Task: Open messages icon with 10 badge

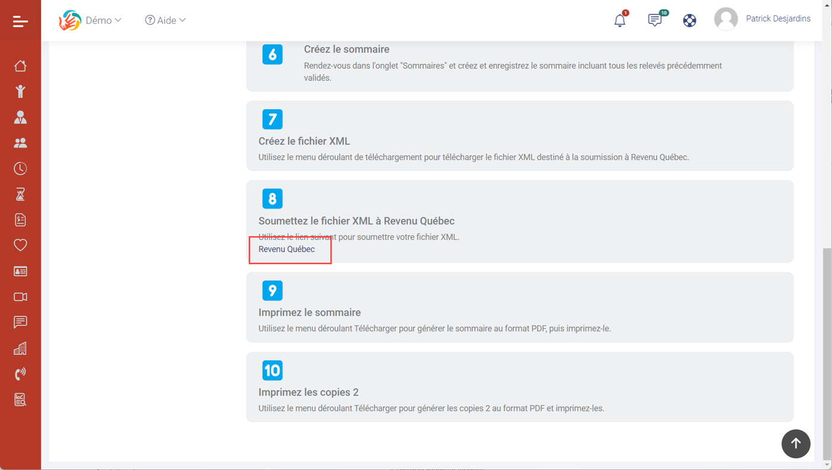Action: point(654,20)
